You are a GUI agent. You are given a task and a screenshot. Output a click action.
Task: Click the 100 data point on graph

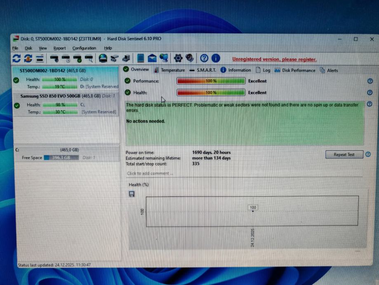253,211
